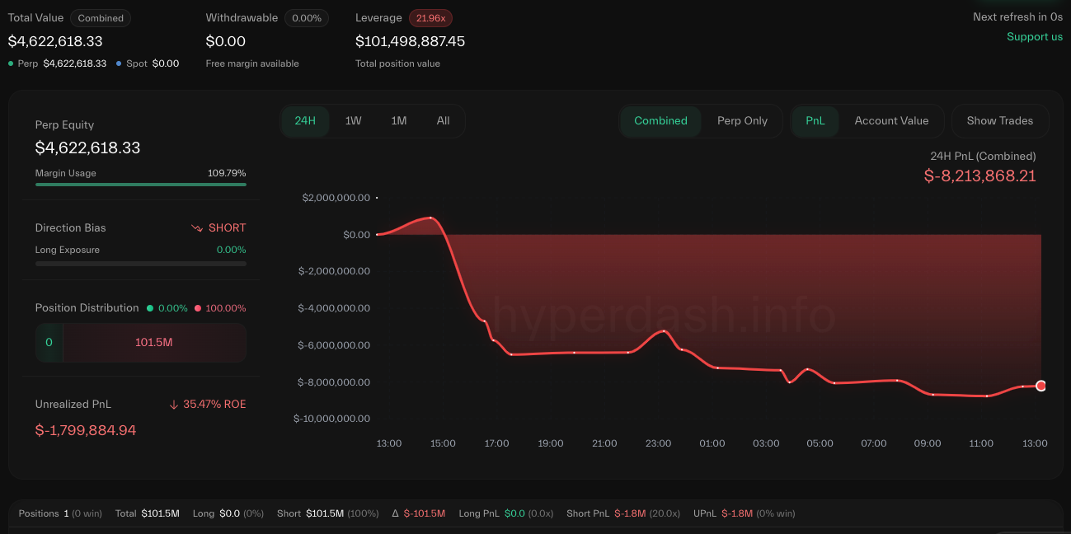Select the PnL chart mode
Viewport: 1071px width, 534px height.
tap(815, 121)
